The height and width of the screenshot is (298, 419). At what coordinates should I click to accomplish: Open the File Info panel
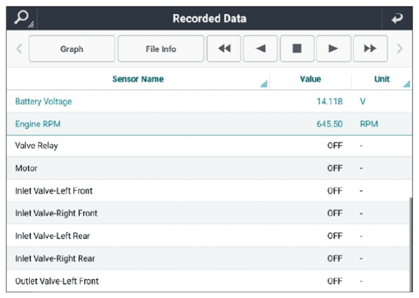(x=161, y=49)
